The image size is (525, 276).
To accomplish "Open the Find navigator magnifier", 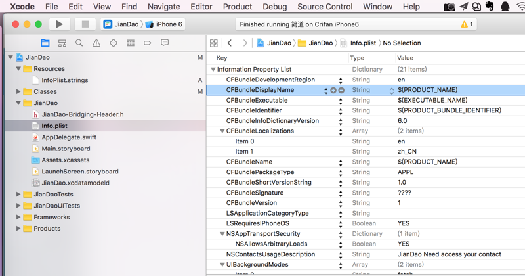I will click(79, 43).
